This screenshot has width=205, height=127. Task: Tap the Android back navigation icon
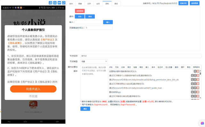[x=9, y=122]
